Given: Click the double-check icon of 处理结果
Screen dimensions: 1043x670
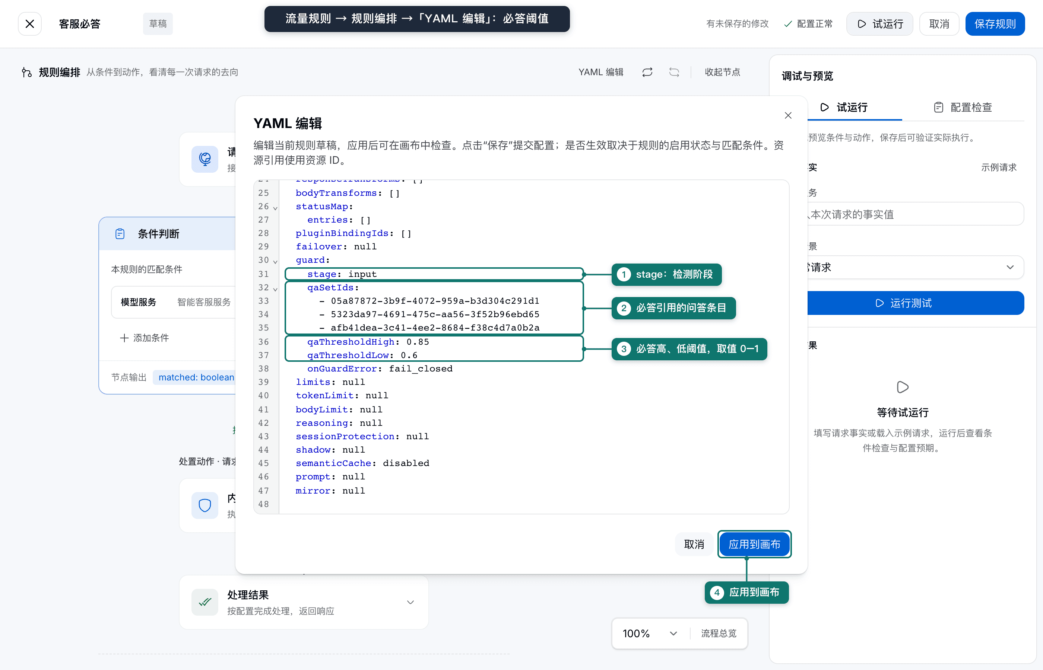Looking at the screenshot, I should (x=205, y=602).
